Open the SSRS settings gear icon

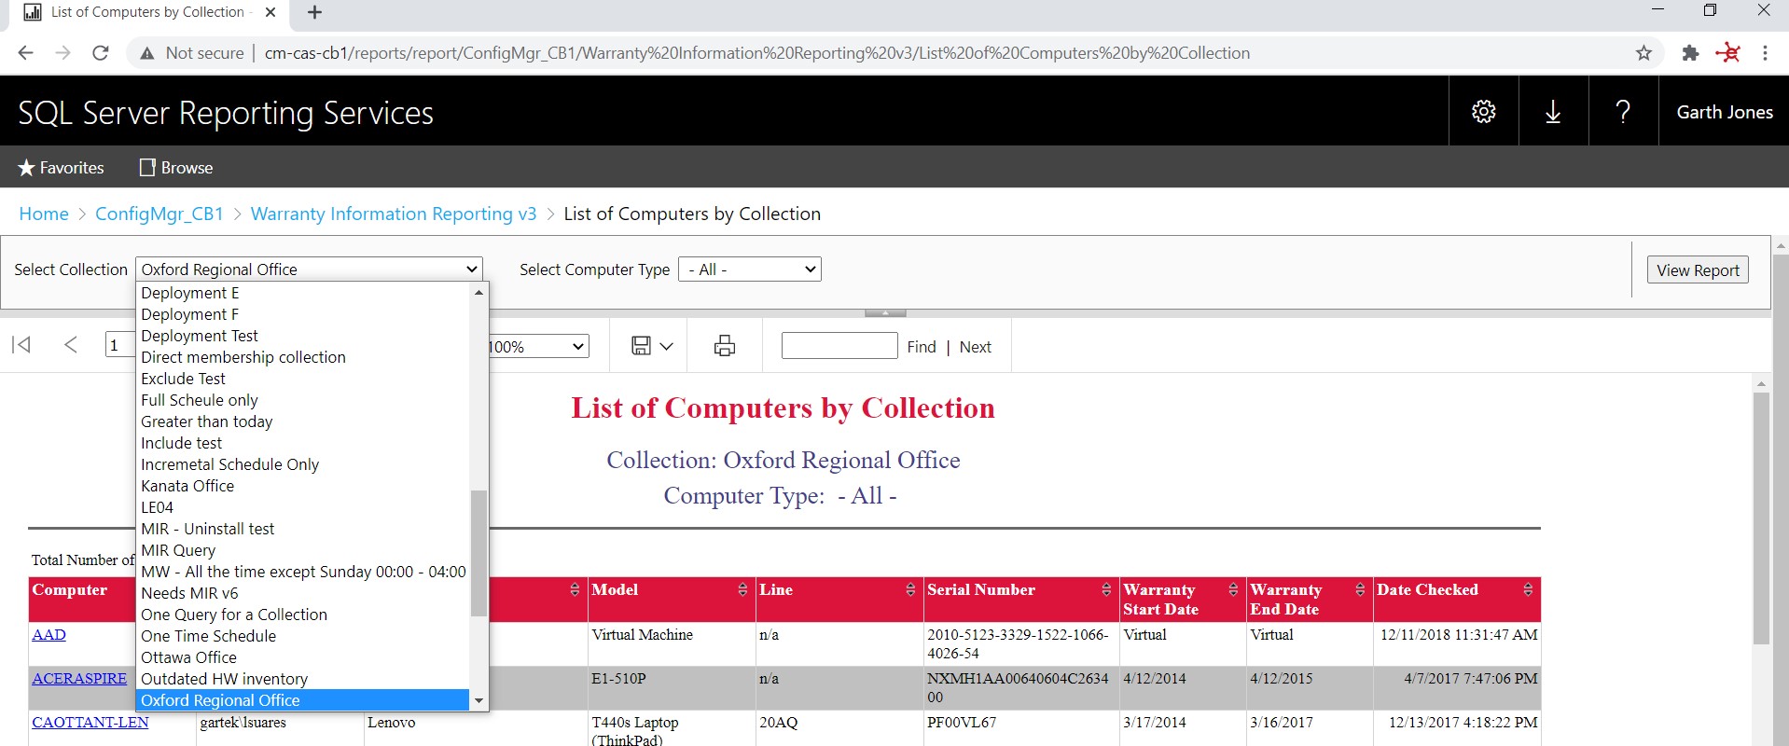coord(1483,112)
